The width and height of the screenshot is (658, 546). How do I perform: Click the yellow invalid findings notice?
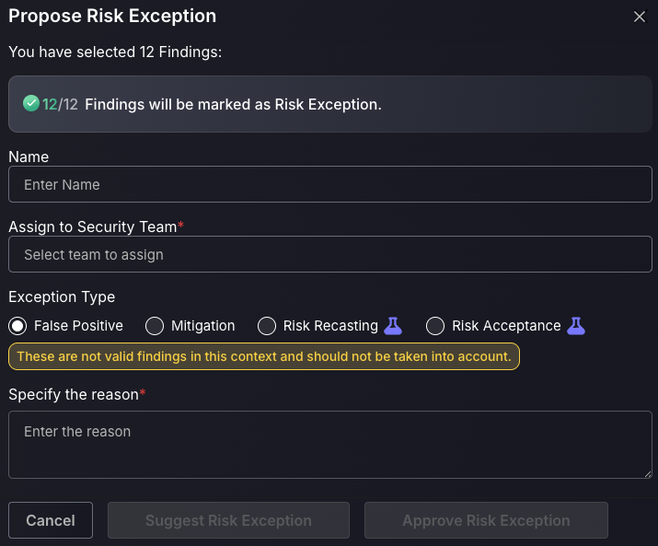[264, 356]
